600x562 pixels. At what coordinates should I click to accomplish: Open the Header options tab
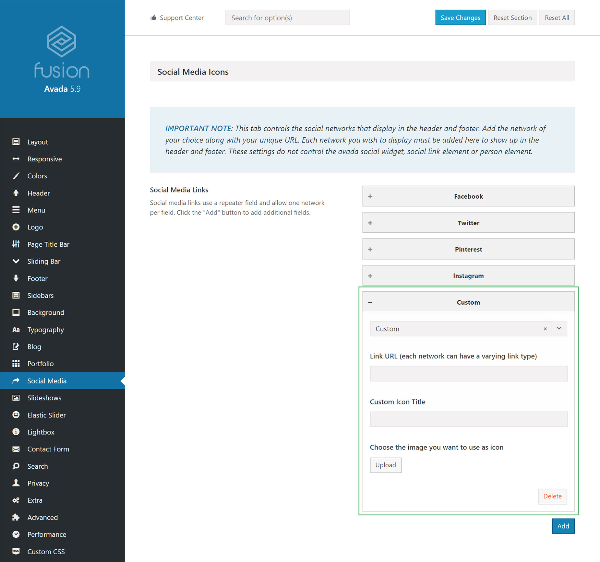39,193
